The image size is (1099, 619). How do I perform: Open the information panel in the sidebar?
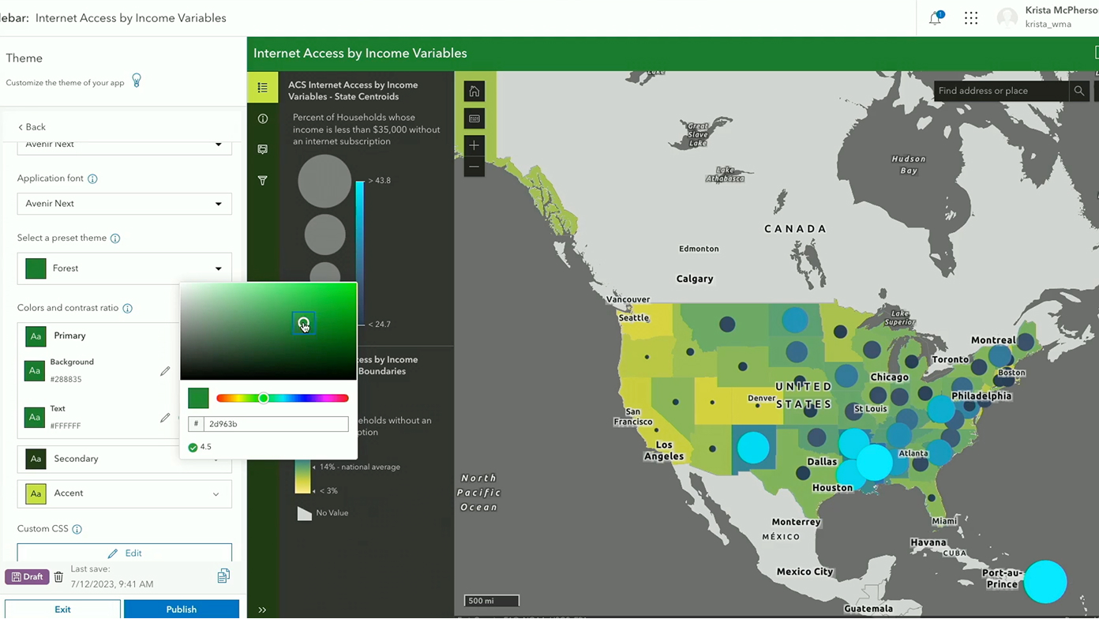point(263,118)
